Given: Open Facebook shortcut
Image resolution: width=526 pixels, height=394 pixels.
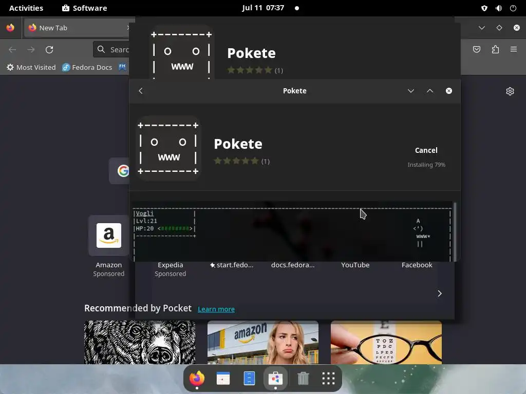Looking at the screenshot, I should point(417,265).
